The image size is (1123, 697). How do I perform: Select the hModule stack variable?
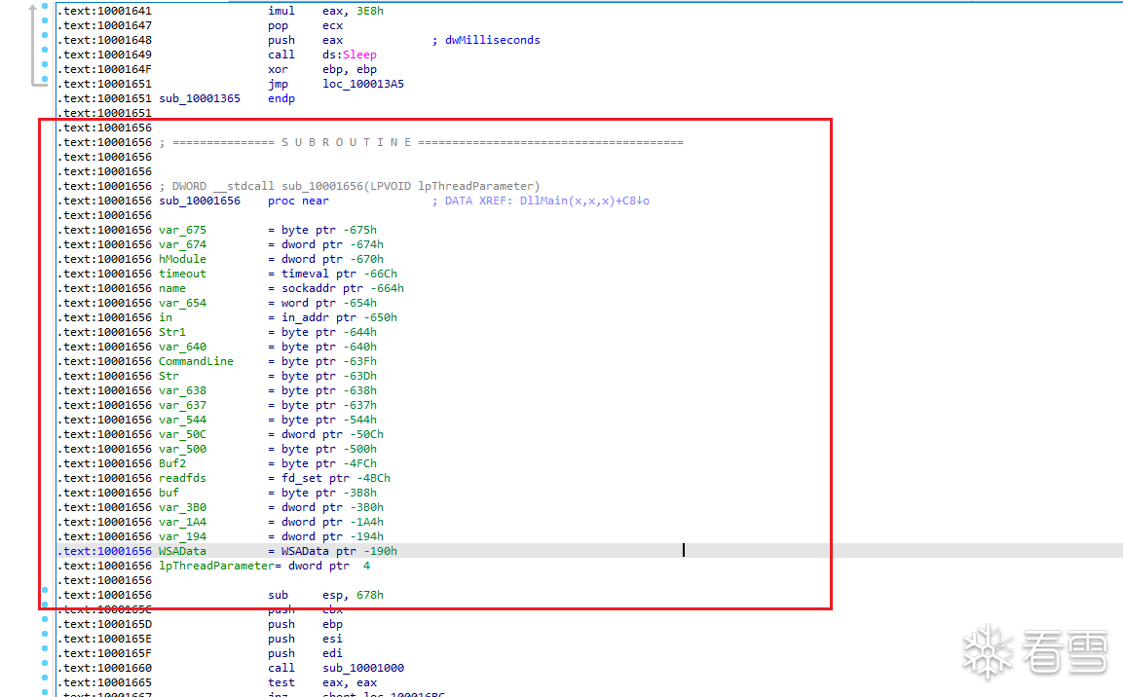(182, 259)
